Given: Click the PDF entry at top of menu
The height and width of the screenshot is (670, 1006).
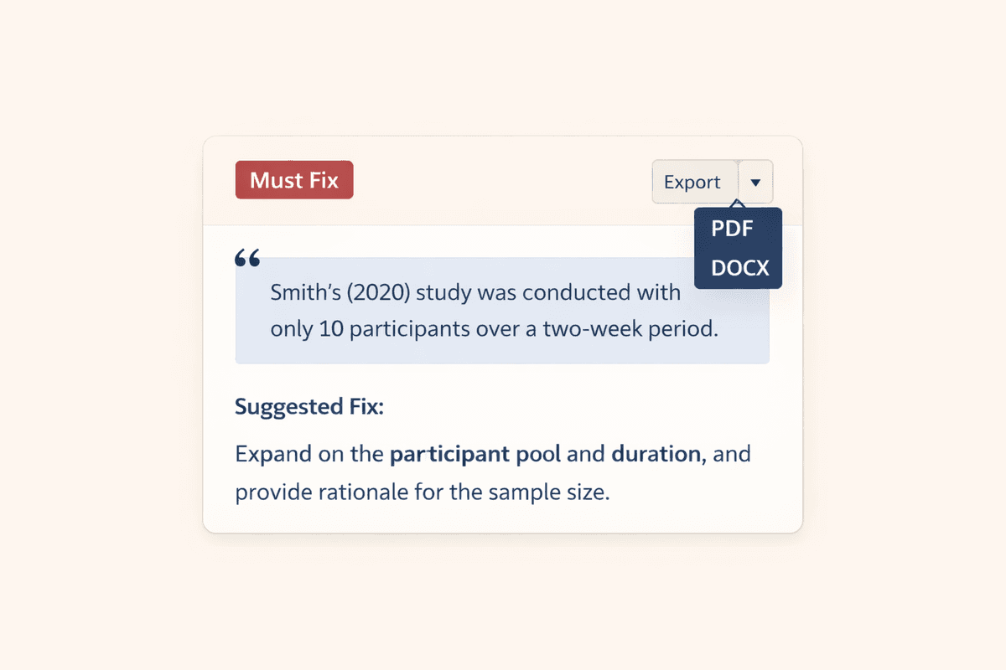Looking at the screenshot, I should [x=733, y=228].
